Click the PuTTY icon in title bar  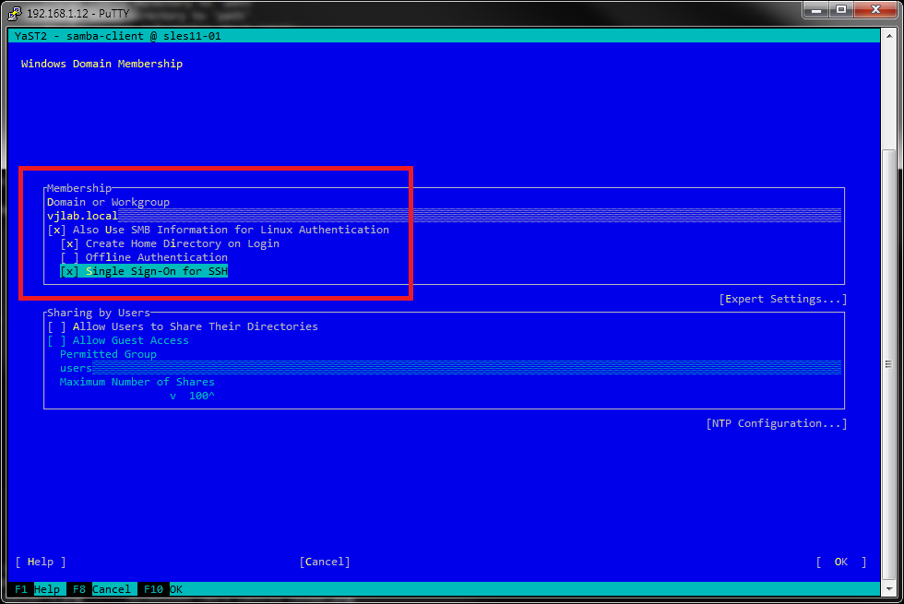pyautogui.click(x=16, y=11)
